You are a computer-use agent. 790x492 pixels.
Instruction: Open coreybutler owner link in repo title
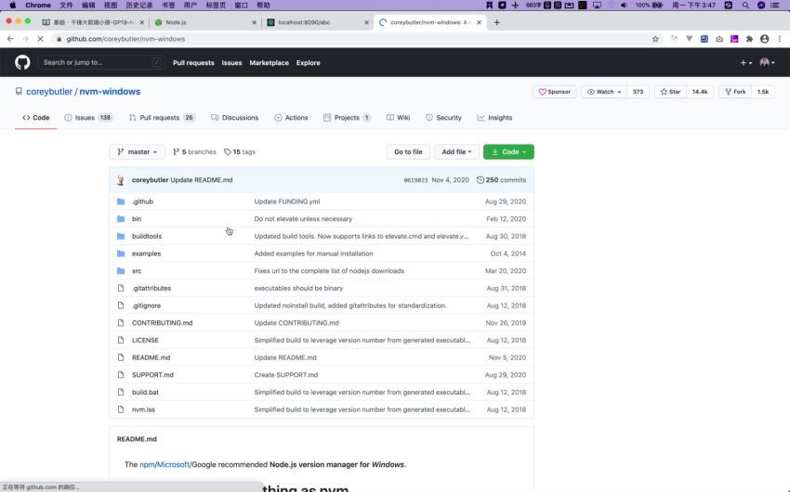49,92
